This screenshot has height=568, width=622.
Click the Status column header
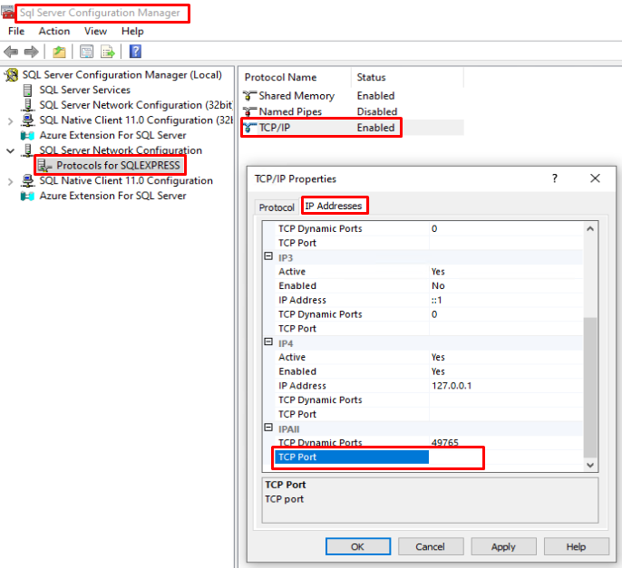pos(407,77)
